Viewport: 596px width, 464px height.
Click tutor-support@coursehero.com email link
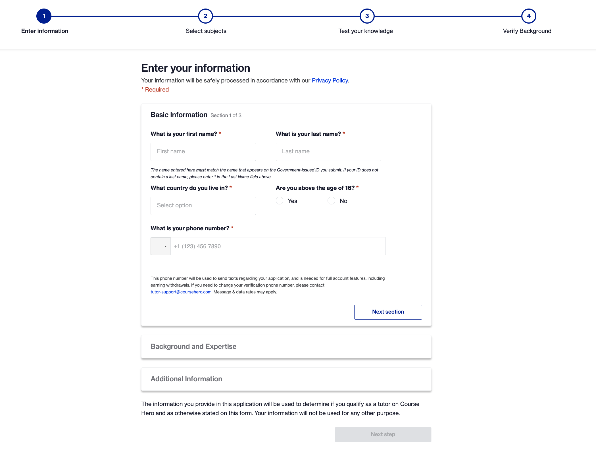181,292
